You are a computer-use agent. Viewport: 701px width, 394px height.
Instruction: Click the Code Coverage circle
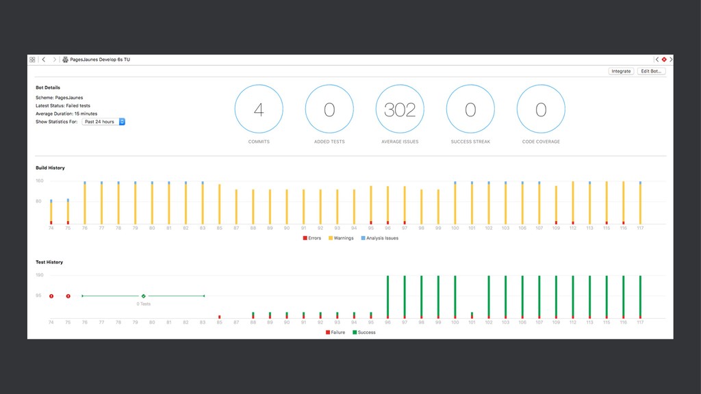pos(541,109)
